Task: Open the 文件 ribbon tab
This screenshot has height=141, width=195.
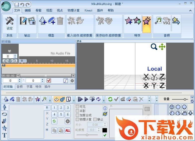Action: [x=17, y=10]
